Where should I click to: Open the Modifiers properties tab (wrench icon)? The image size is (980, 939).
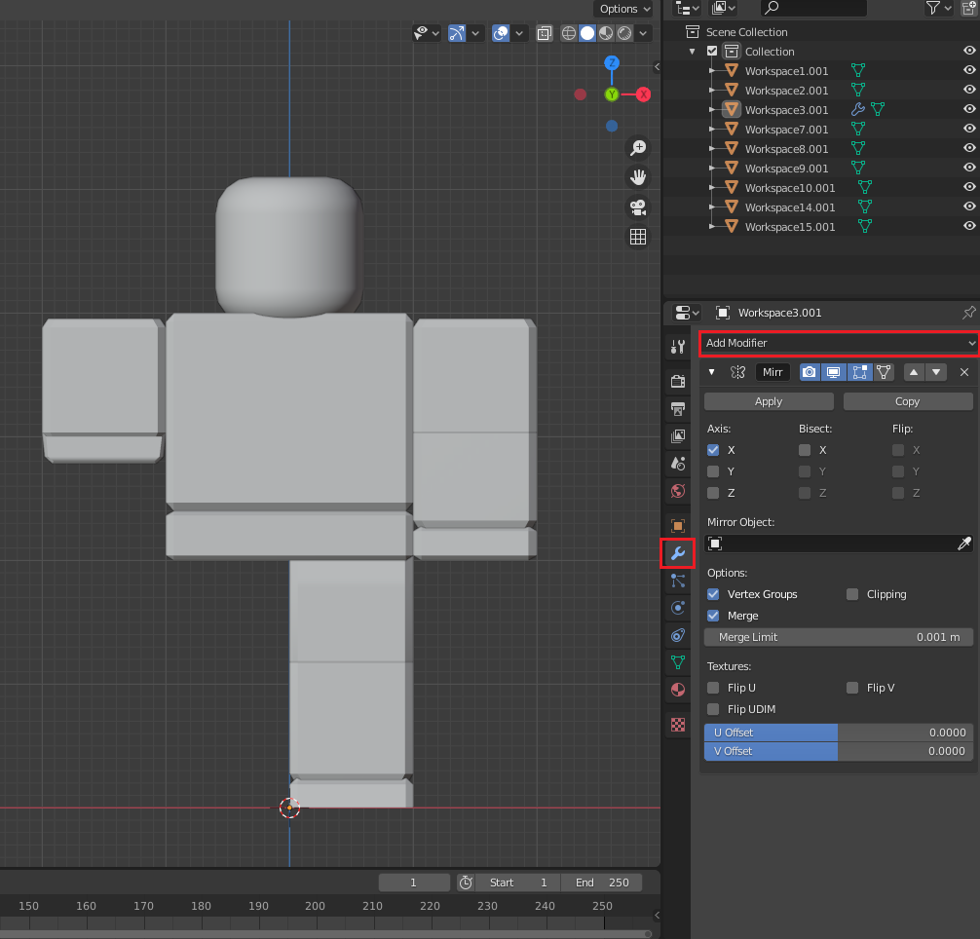point(677,553)
